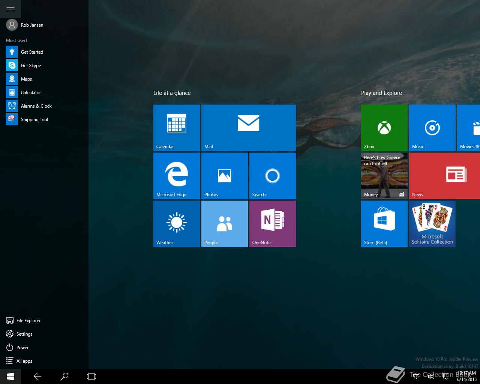Launch Calculator from most used list
The height and width of the screenshot is (384, 480).
click(44, 92)
